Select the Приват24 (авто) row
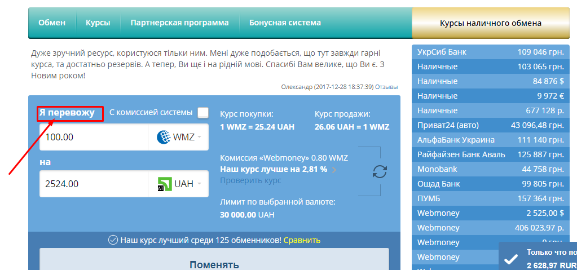The height and width of the screenshot is (270, 577). click(x=491, y=125)
